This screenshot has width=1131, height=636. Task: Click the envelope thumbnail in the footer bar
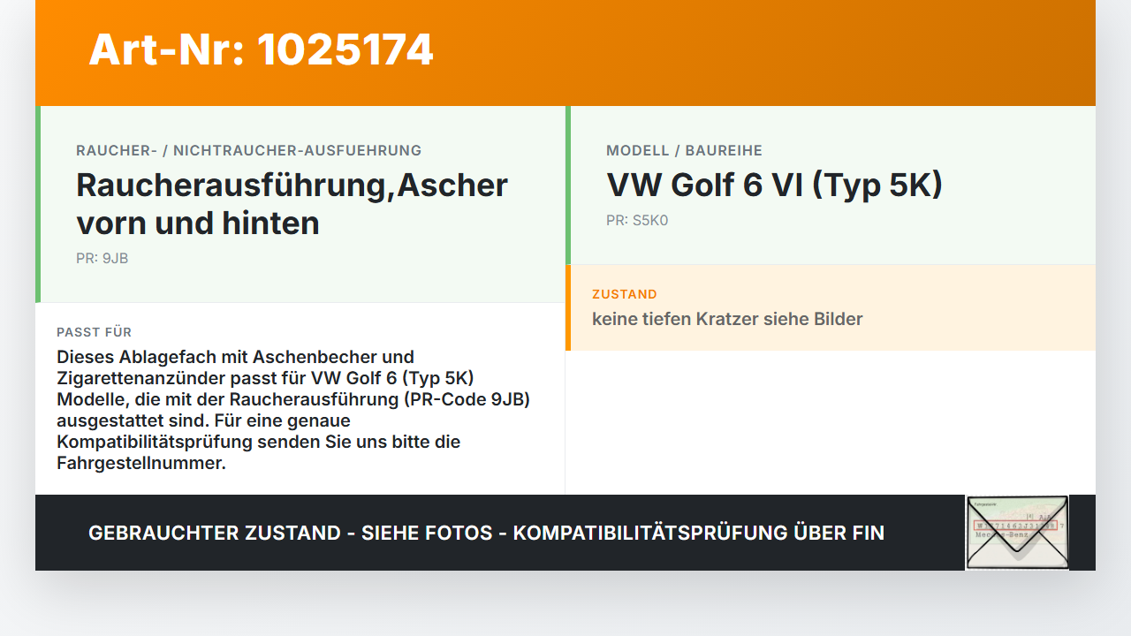[1017, 533]
